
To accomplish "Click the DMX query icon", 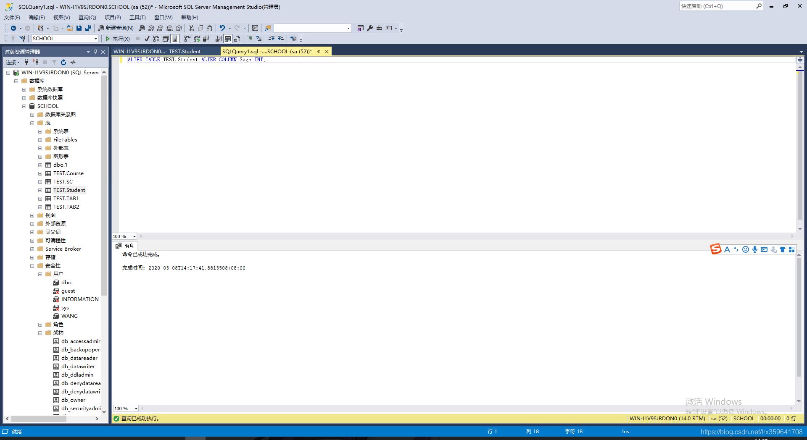I will [x=160, y=28].
